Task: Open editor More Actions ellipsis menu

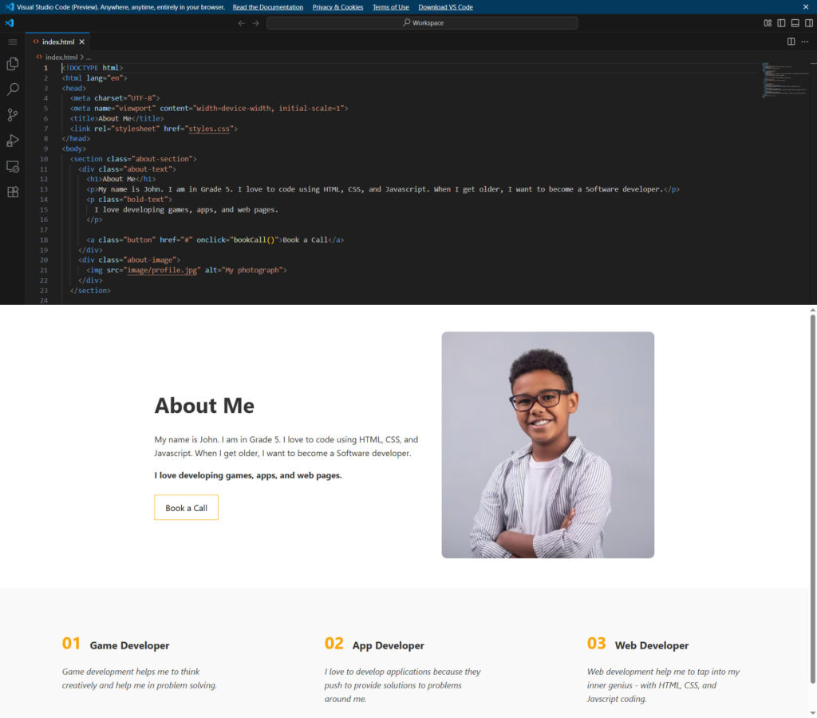Action: [x=804, y=42]
